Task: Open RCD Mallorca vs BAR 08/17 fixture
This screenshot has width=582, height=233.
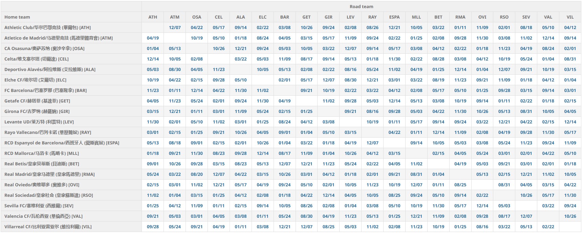Action: point(284,153)
